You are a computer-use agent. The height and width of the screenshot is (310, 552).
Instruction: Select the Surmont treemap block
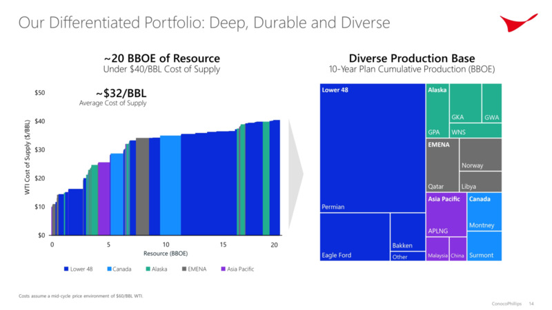pos(484,246)
